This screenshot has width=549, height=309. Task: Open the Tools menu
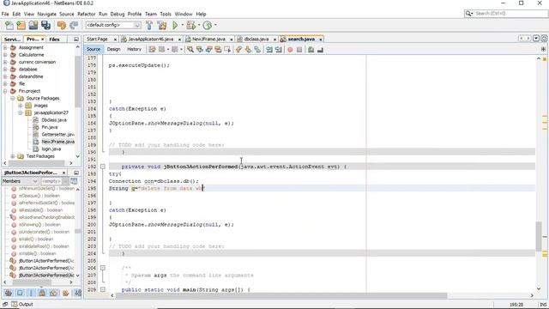[166, 14]
